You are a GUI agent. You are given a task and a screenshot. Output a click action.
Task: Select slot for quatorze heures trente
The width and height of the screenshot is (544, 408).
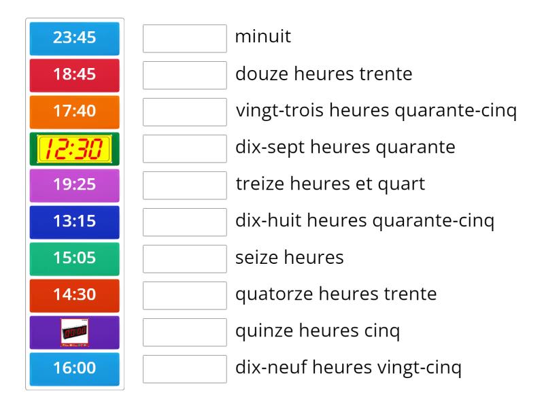tap(184, 295)
